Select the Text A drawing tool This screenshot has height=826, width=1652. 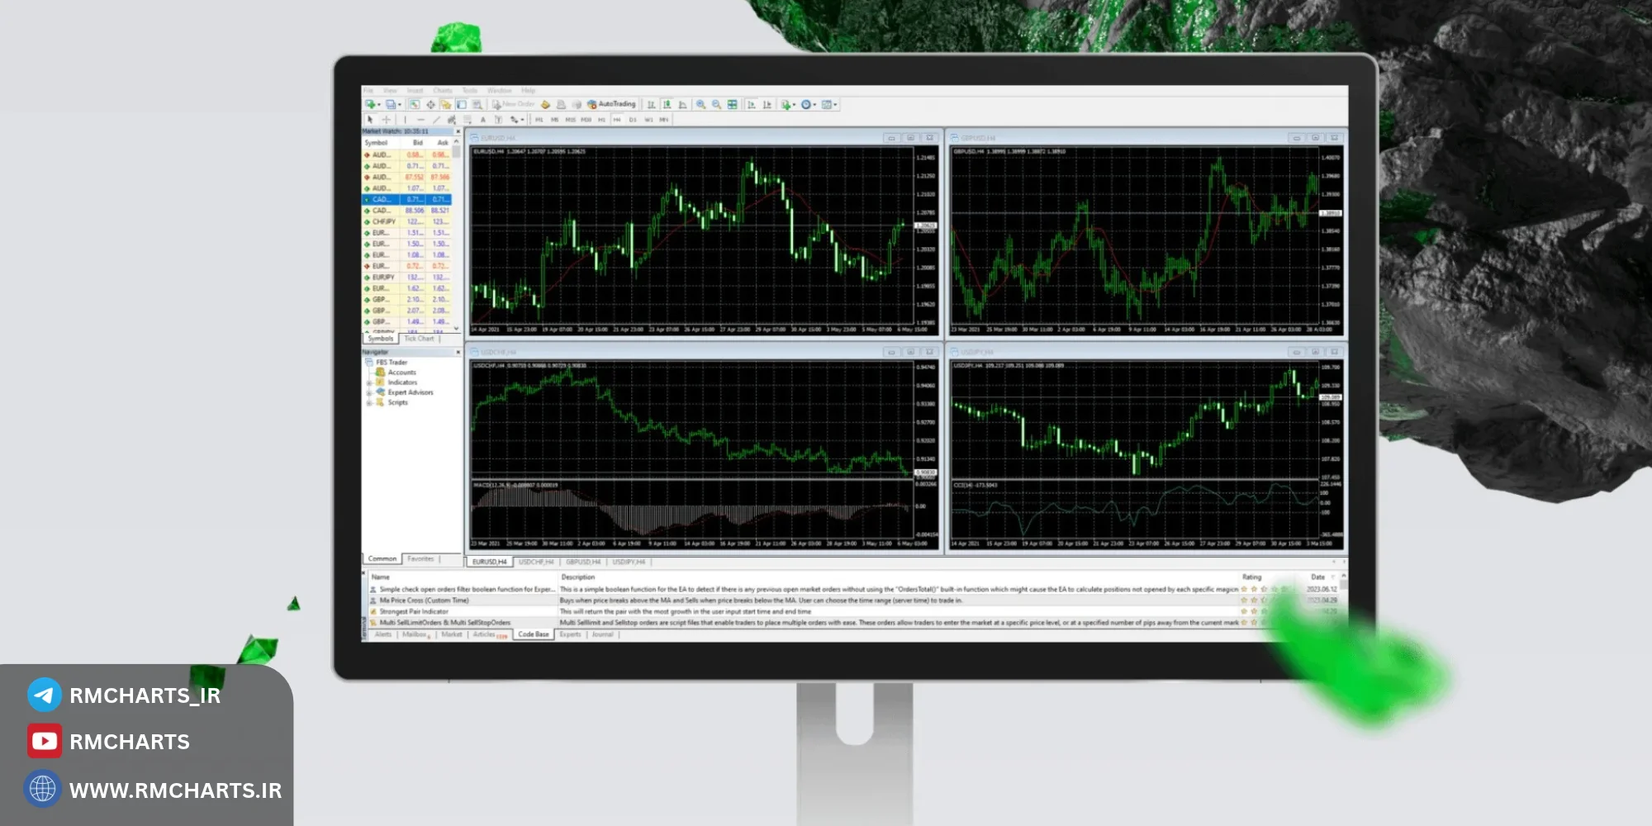[482, 120]
